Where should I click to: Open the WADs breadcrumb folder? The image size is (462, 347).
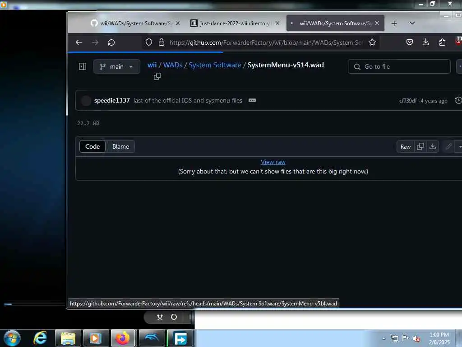[173, 65]
